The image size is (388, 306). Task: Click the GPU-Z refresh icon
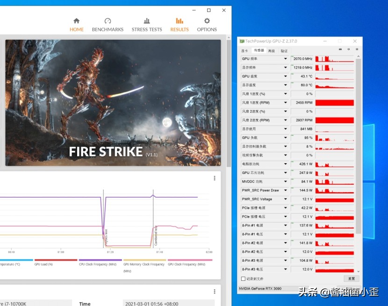[349, 49]
